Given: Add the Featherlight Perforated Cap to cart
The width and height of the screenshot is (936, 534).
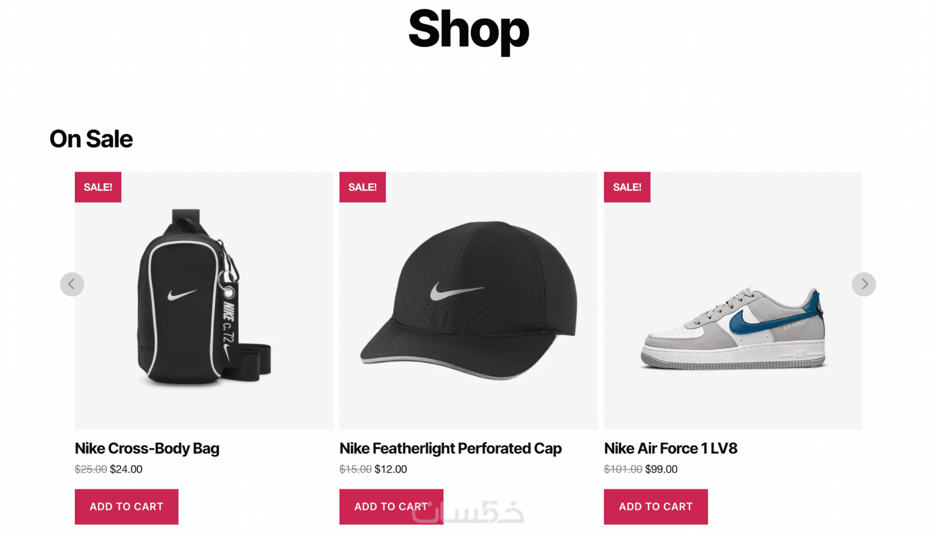Looking at the screenshot, I should point(391,506).
